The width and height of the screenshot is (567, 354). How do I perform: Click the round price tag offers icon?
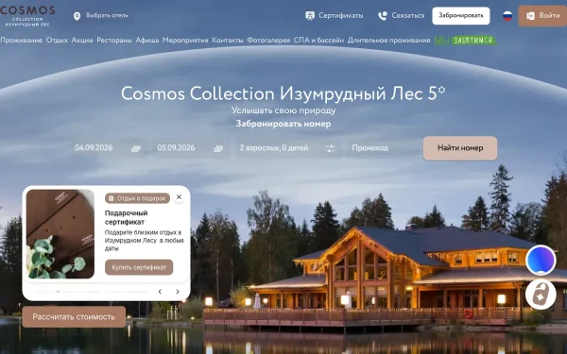[541, 294]
